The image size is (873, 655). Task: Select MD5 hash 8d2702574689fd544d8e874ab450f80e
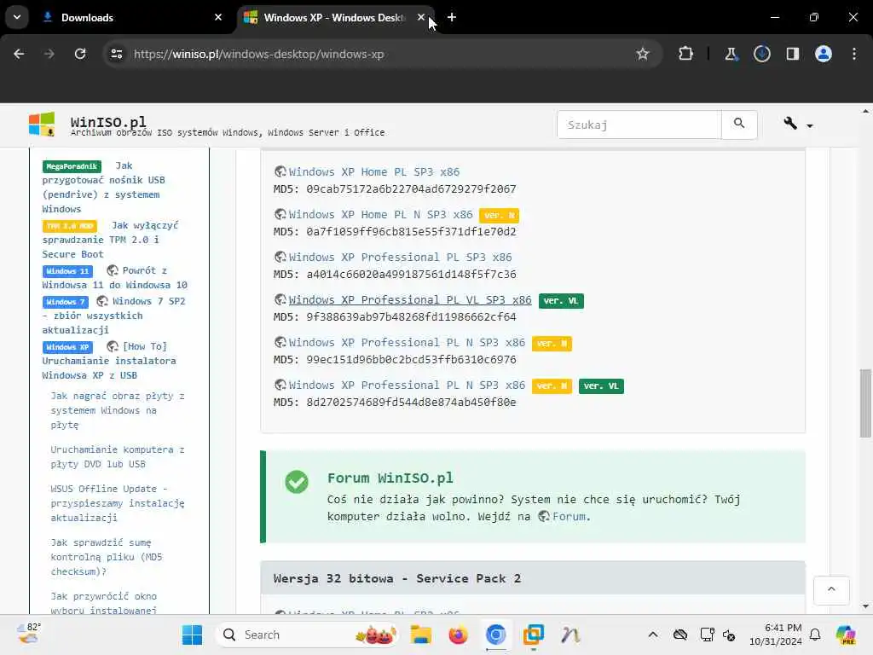click(411, 403)
